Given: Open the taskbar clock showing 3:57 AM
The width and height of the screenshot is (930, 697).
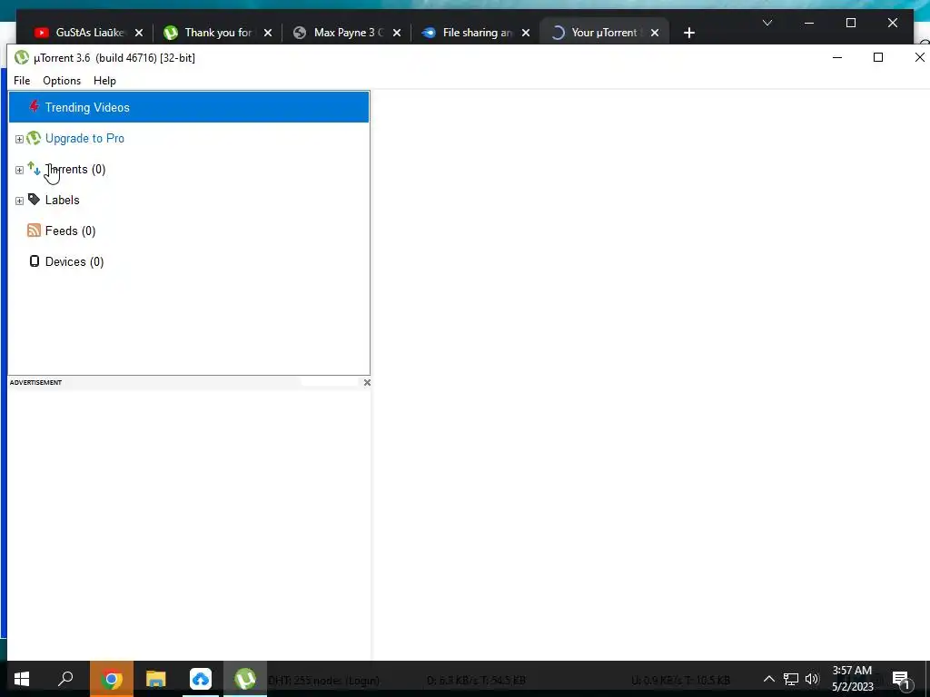Looking at the screenshot, I should pyautogui.click(x=852, y=679).
